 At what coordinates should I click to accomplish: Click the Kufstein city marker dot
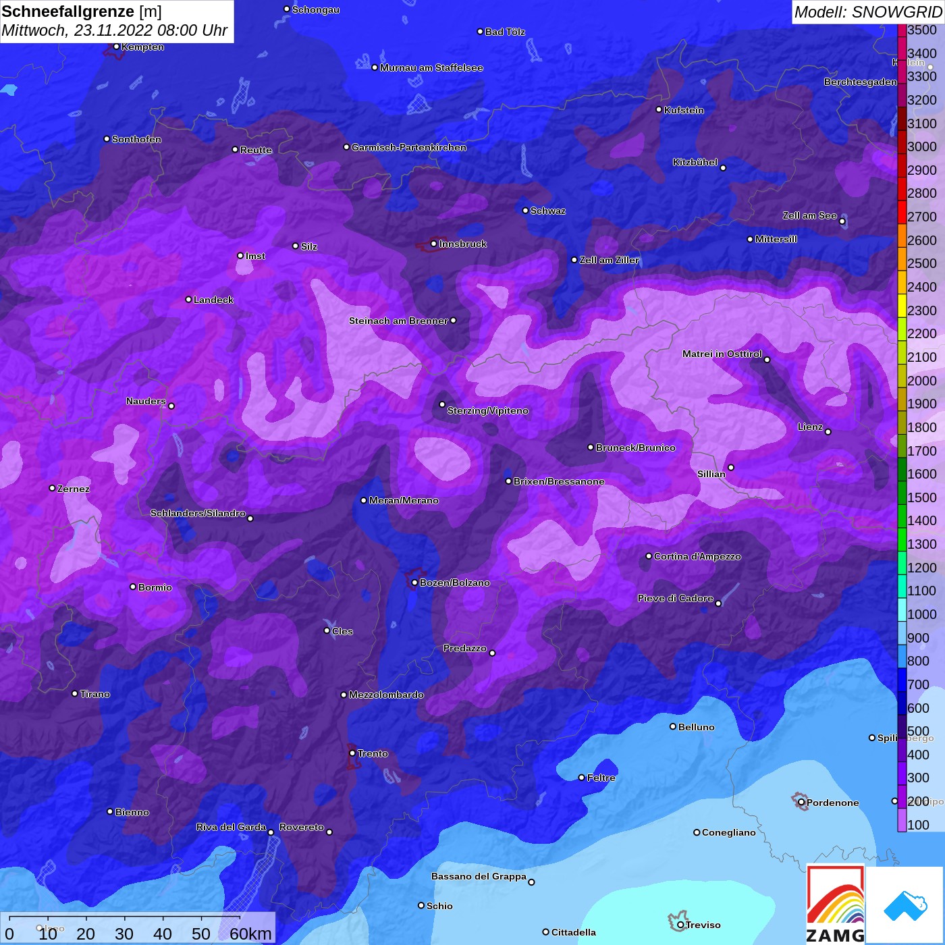click(659, 109)
